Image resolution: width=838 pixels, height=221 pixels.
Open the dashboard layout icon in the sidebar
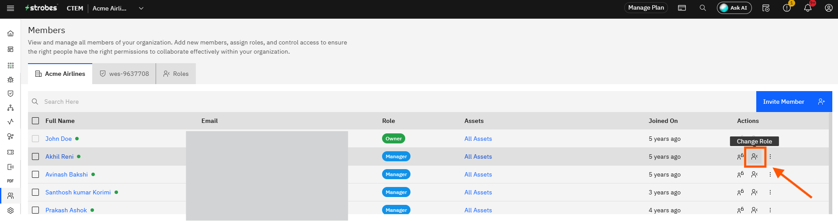pyautogui.click(x=10, y=49)
